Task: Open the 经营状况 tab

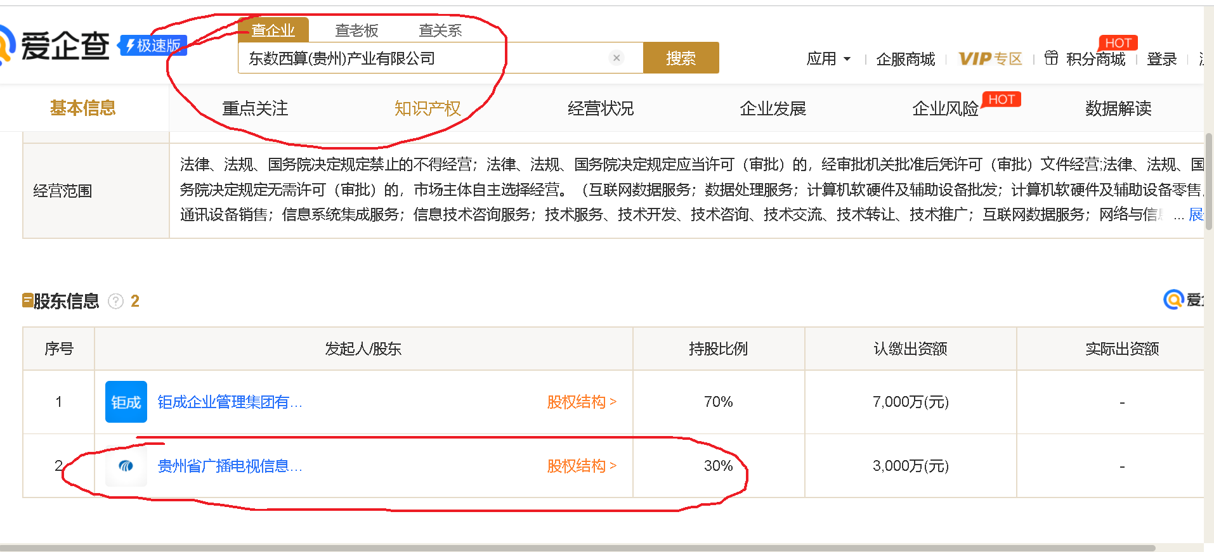Action: click(x=601, y=108)
